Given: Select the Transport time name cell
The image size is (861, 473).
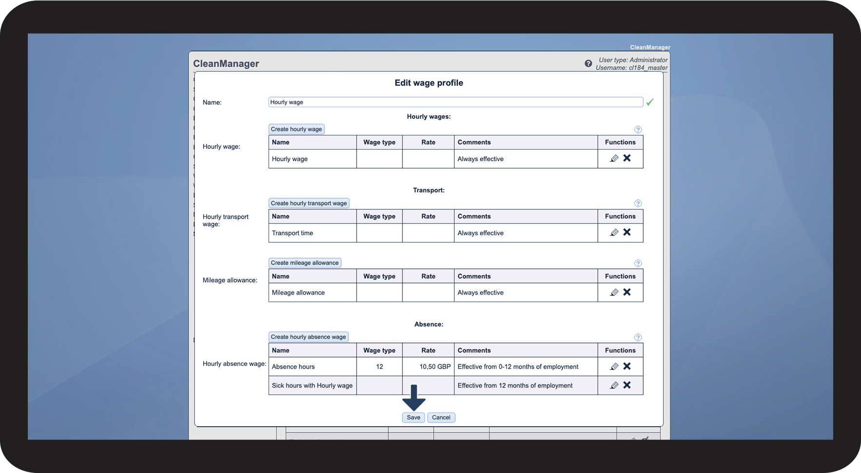Looking at the screenshot, I should [312, 233].
